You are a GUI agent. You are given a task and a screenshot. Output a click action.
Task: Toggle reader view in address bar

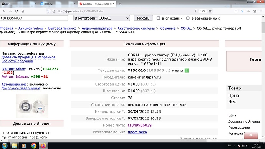tap(196, 11)
